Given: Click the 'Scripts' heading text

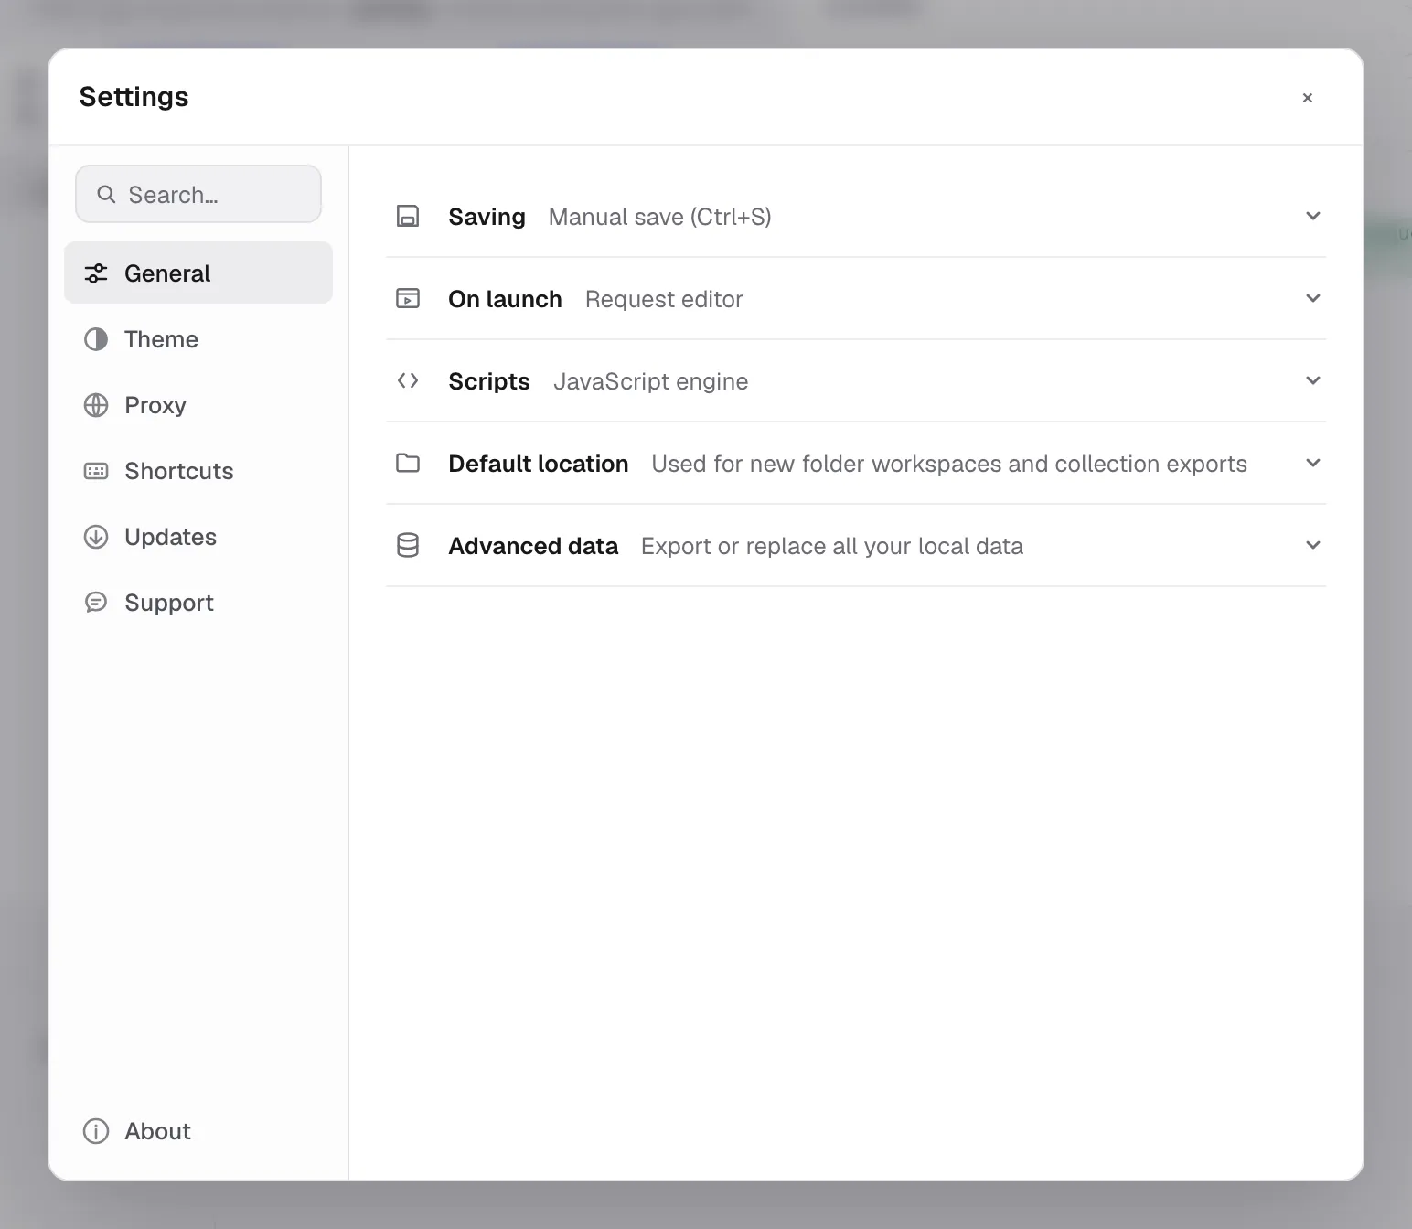Looking at the screenshot, I should coord(489,381).
